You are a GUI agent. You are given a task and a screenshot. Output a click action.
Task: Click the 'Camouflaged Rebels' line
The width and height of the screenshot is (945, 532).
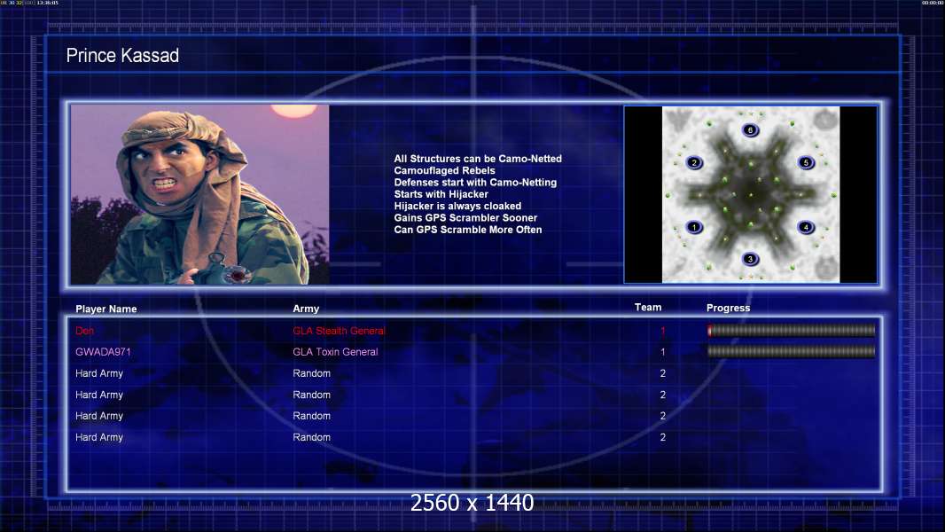pos(445,170)
